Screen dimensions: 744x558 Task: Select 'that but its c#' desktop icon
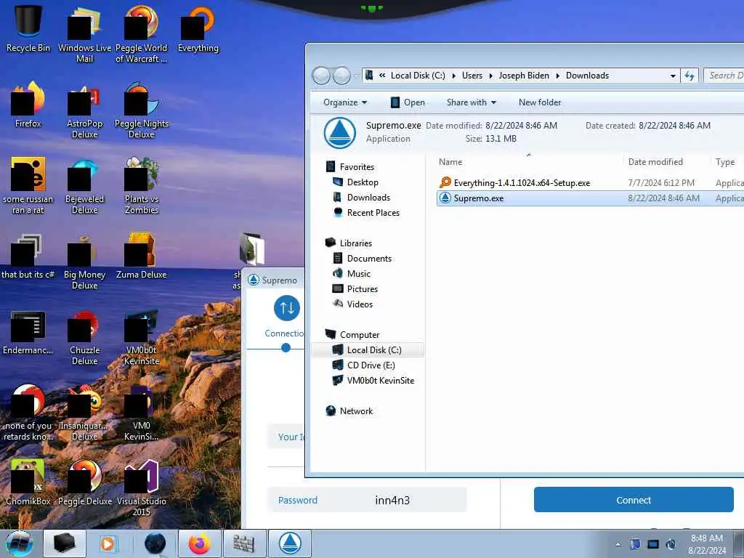(x=28, y=256)
